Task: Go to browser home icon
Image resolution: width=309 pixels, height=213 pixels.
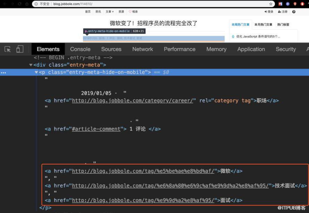Action: click(x=27, y=4)
